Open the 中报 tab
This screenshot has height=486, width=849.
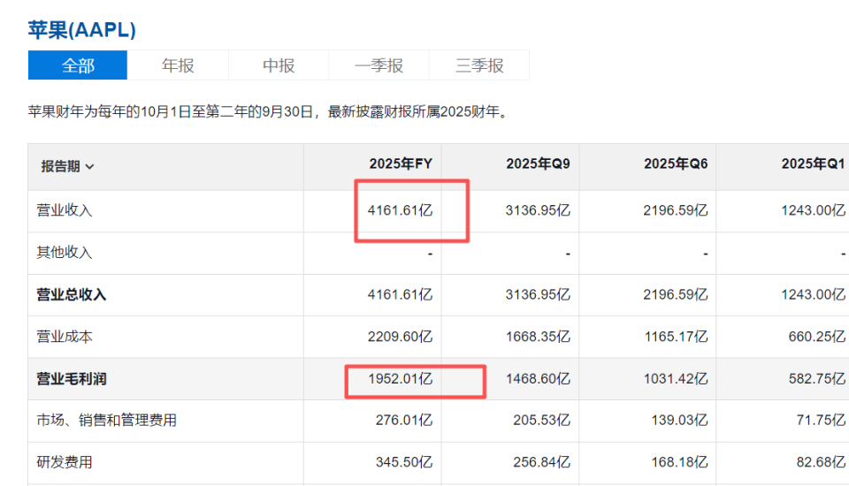tap(279, 65)
